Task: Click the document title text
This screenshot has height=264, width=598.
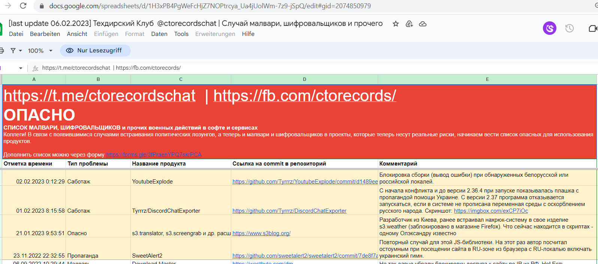Action: coord(196,23)
